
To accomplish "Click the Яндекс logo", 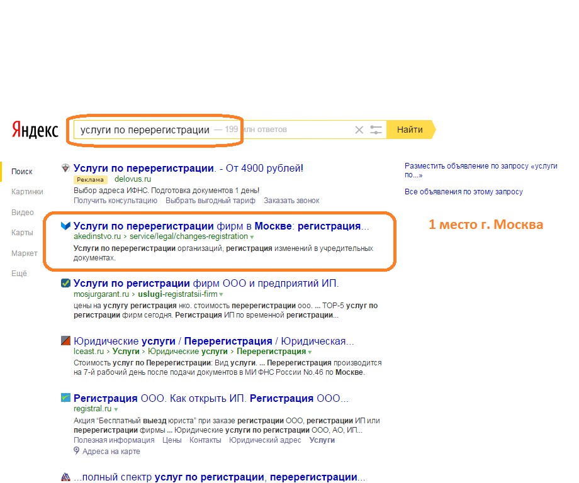I will [35, 130].
